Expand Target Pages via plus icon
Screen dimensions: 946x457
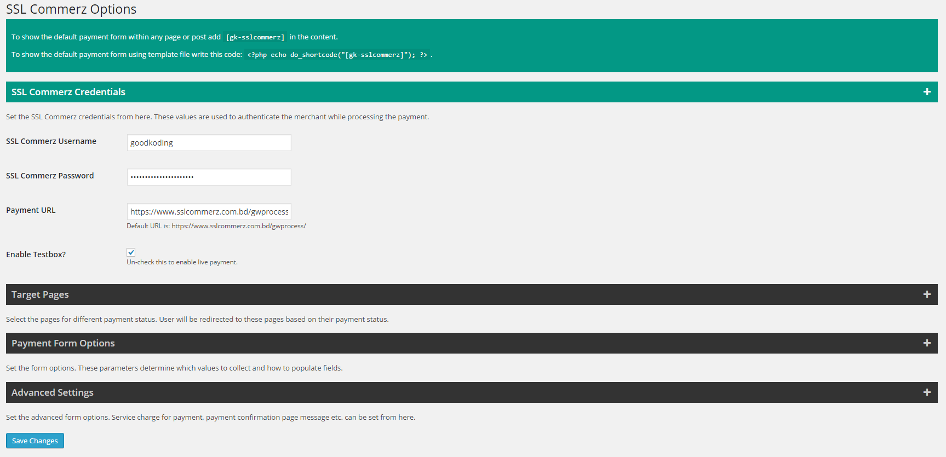click(x=927, y=294)
